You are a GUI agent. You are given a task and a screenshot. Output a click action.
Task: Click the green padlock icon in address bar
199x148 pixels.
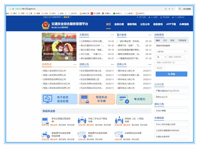click(13, 9)
